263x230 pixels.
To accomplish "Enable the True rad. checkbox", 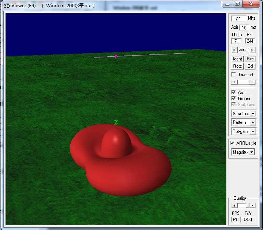I will click(x=234, y=75).
